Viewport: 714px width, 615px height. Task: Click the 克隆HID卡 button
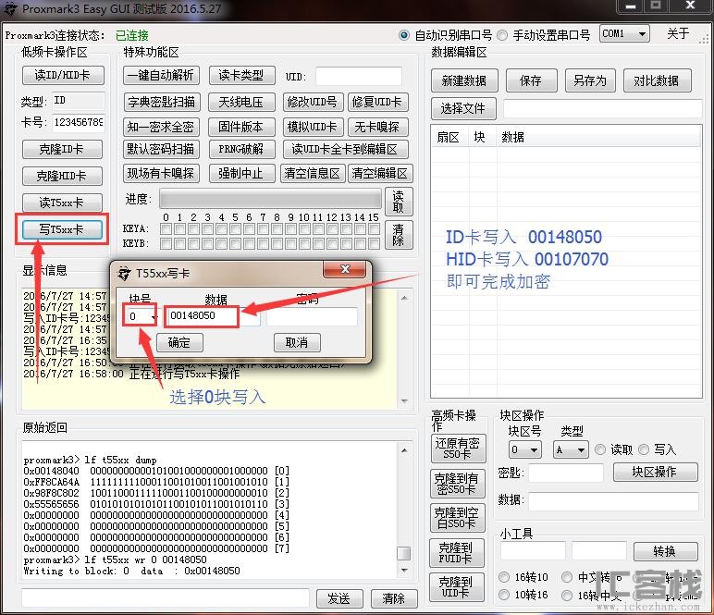[x=62, y=176]
